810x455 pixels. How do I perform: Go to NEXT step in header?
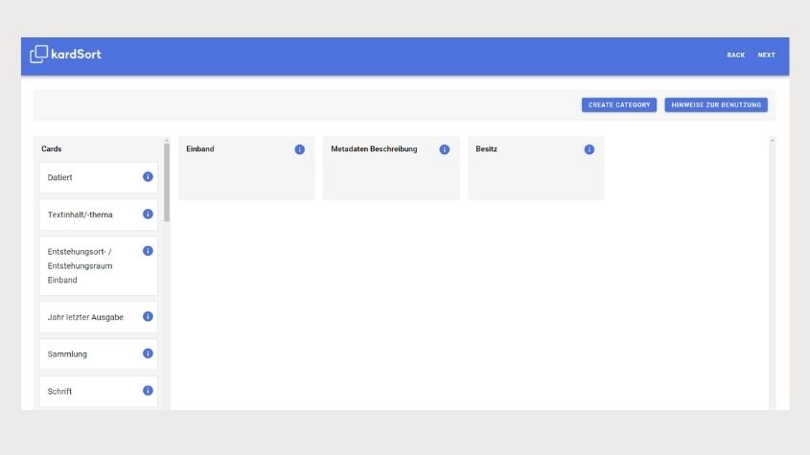coord(767,55)
